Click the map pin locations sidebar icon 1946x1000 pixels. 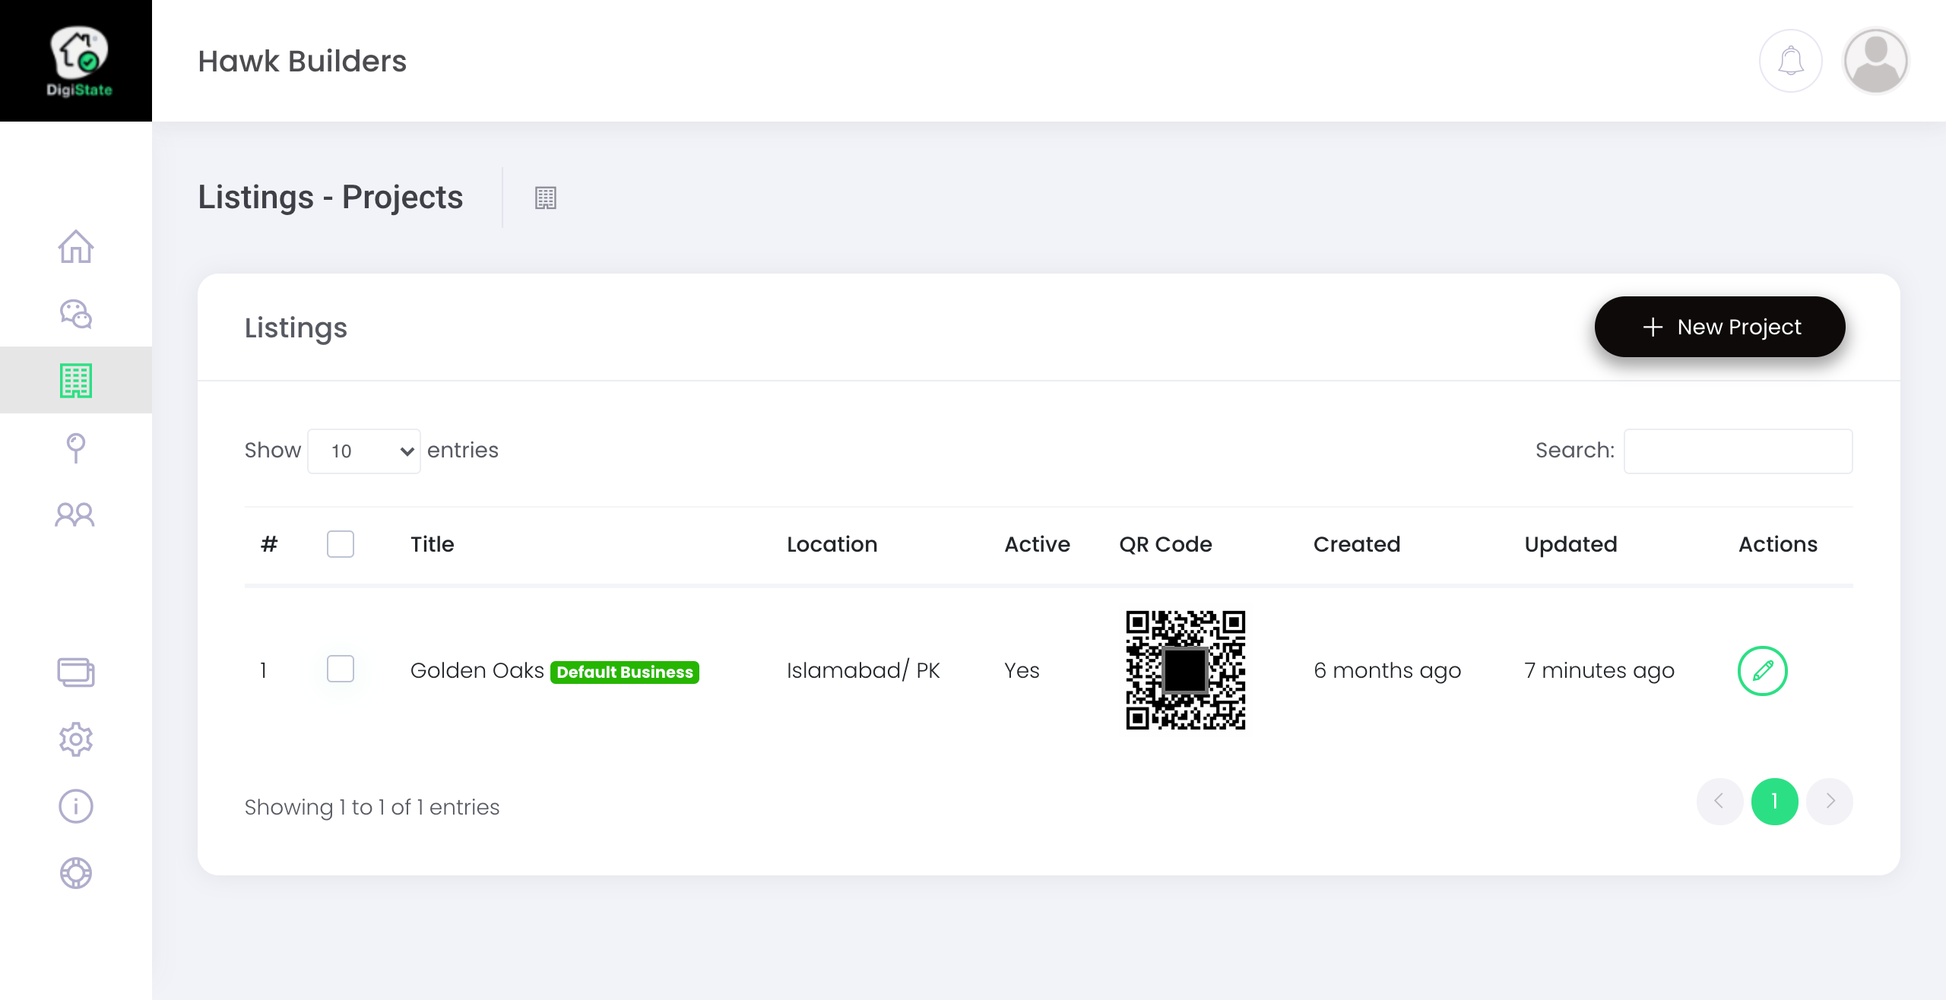click(76, 448)
